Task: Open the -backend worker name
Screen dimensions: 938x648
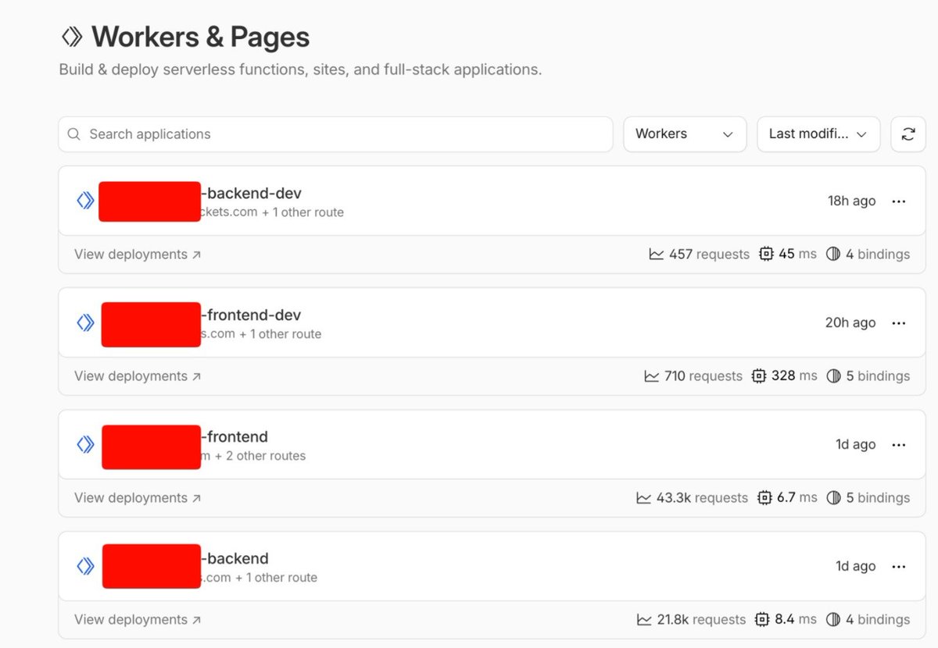Action: coord(234,558)
